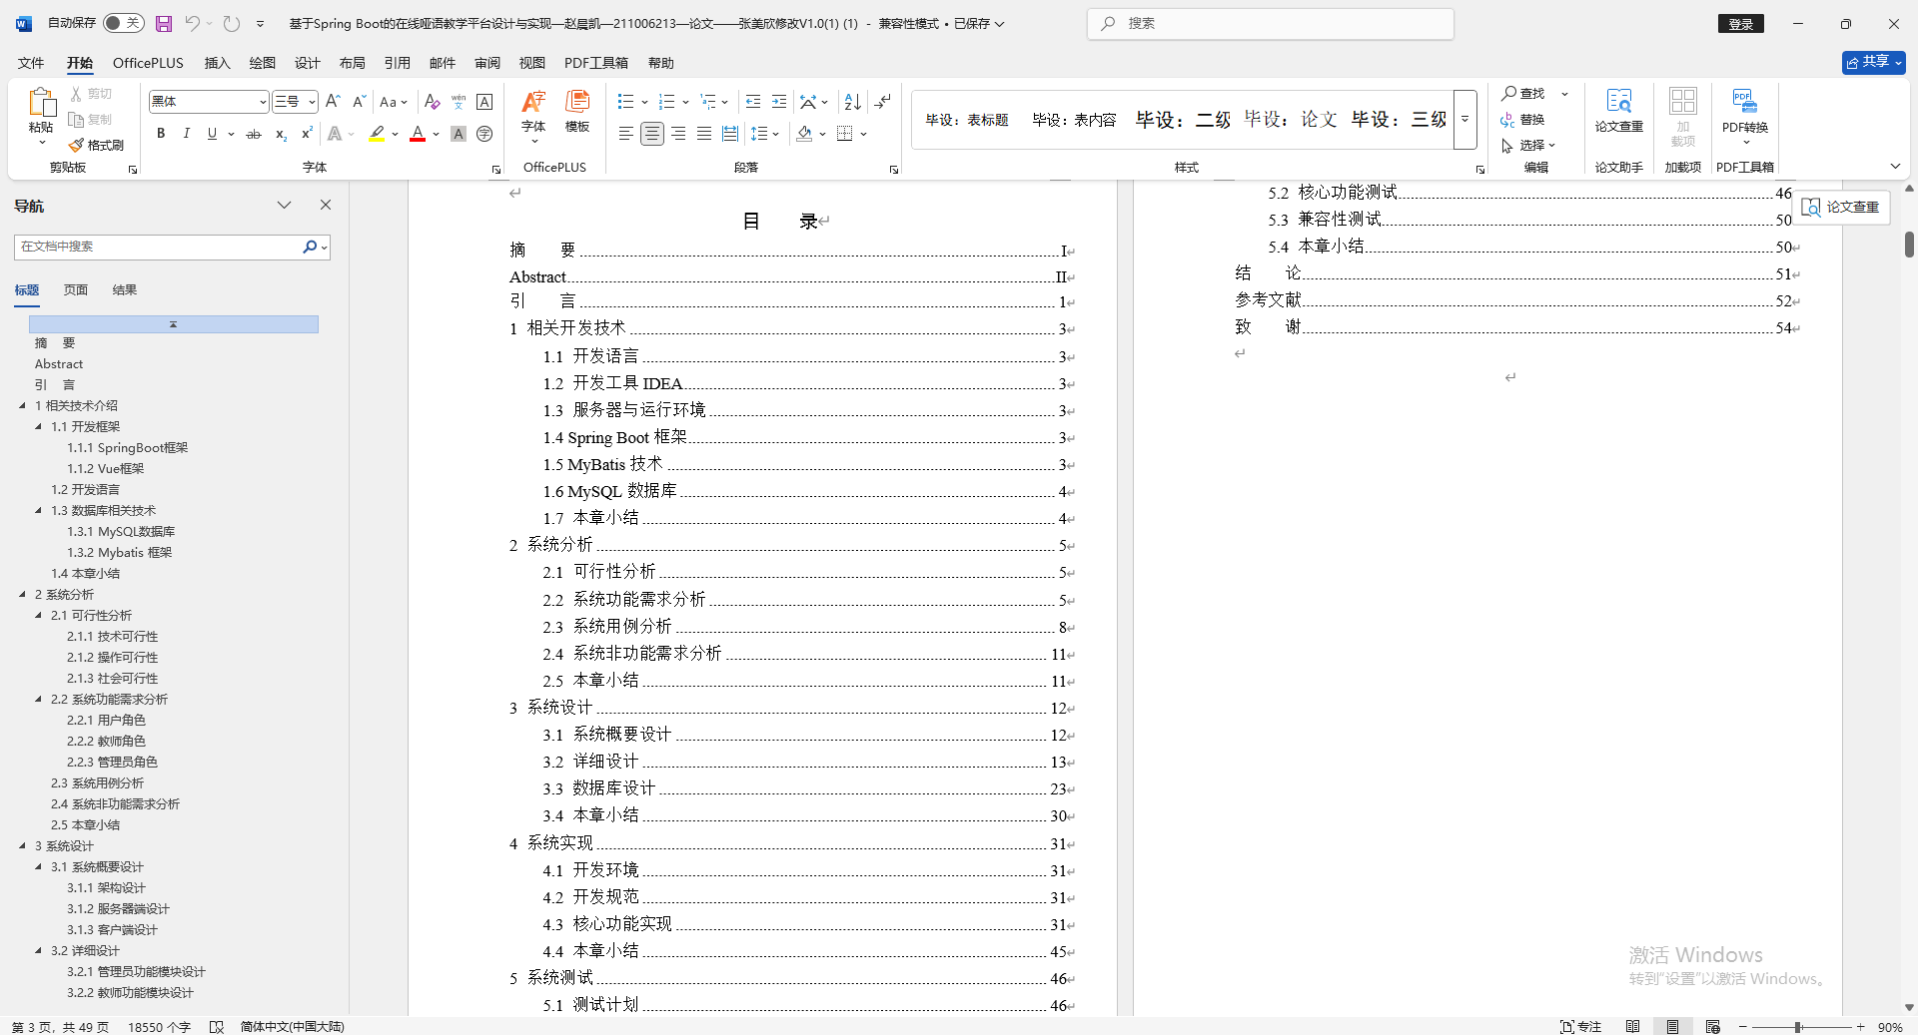Click the text highlight color icon
Viewport: 1918px width, 1035px height.
pos(377,133)
